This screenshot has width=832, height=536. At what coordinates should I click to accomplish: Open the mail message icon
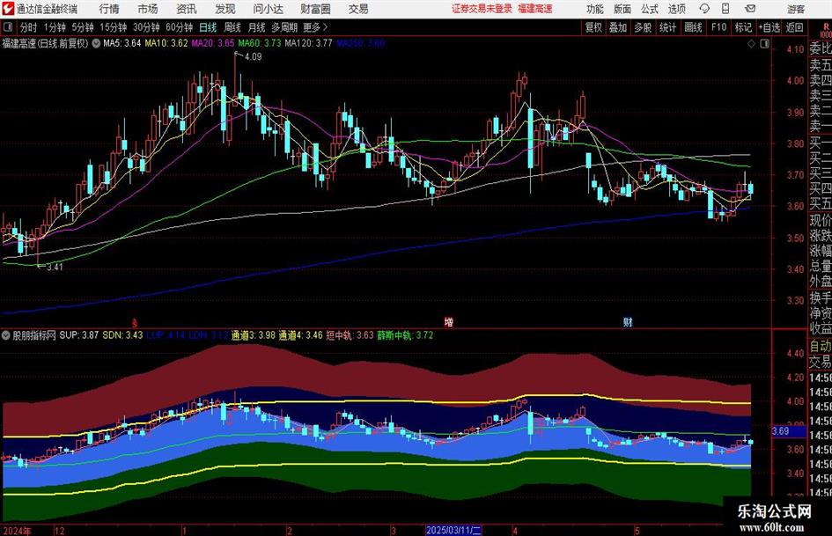[x=750, y=9]
